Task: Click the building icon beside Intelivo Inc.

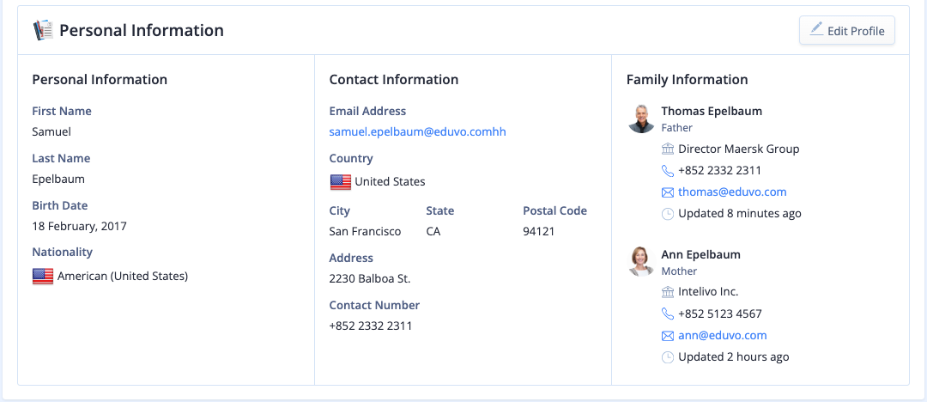Action: point(668,292)
